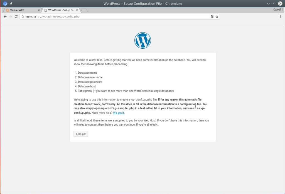This screenshot has height=194, width=285.
Task: Click the down chevron in title bar
Action: coord(268,3)
